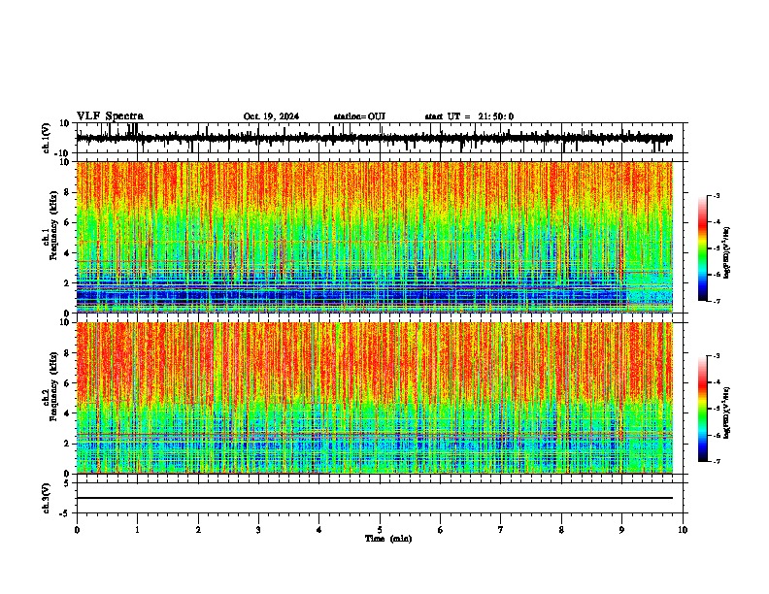
Task: Click the ch.1 waveform trace panel
Action: (x=379, y=138)
